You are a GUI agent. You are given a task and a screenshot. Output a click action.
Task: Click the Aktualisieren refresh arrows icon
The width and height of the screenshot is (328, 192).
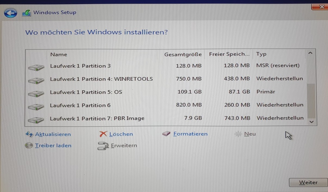click(29, 134)
